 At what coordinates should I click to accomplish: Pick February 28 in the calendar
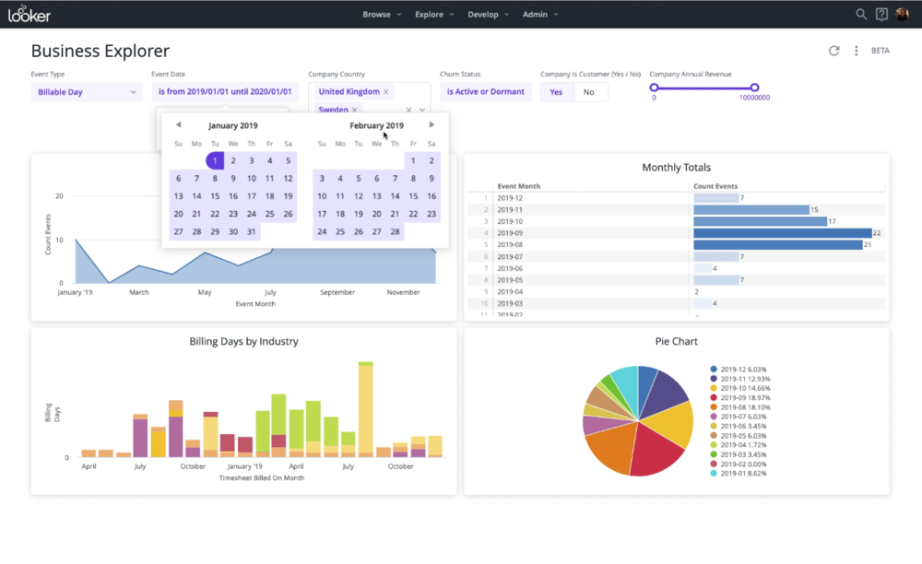click(395, 232)
